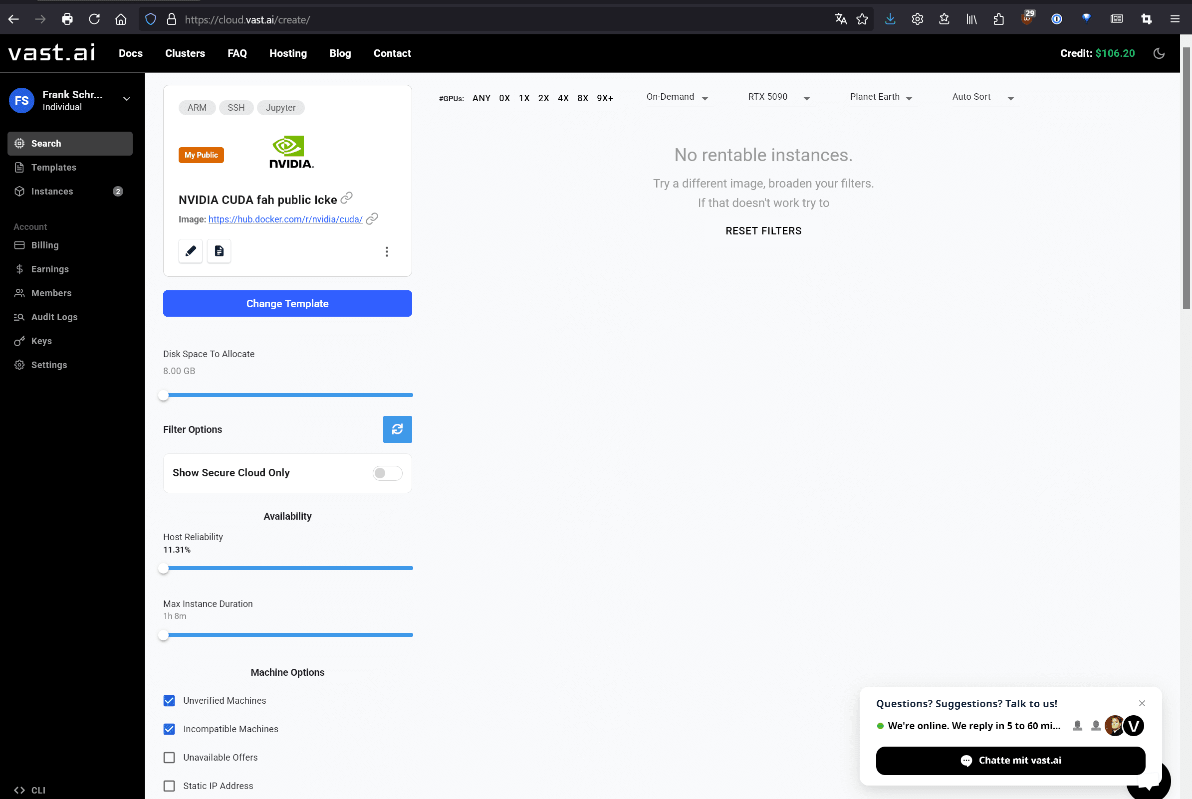
Task: Uncheck Unverified Machines checkbox
Action: click(x=169, y=701)
